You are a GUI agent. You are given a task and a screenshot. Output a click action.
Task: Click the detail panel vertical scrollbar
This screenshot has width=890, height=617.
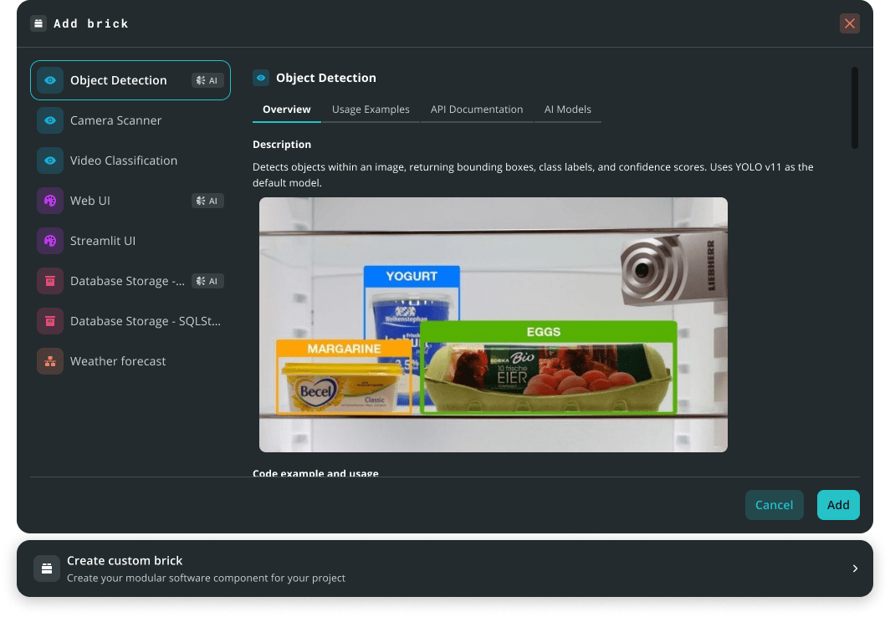coord(854,108)
